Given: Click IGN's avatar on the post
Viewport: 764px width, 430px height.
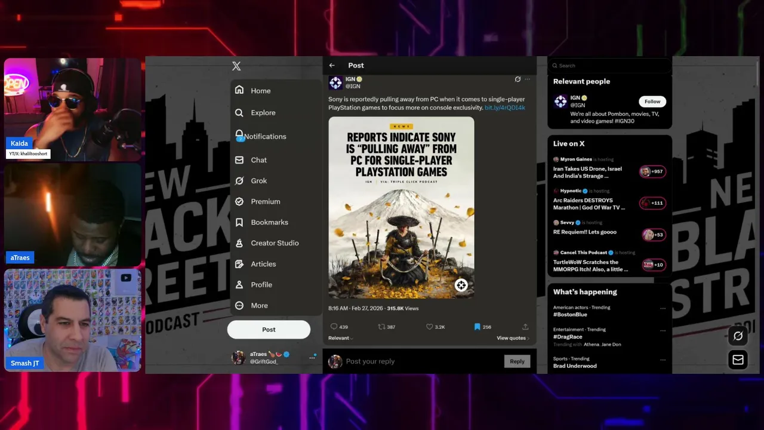Looking at the screenshot, I should pyautogui.click(x=335, y=82).
